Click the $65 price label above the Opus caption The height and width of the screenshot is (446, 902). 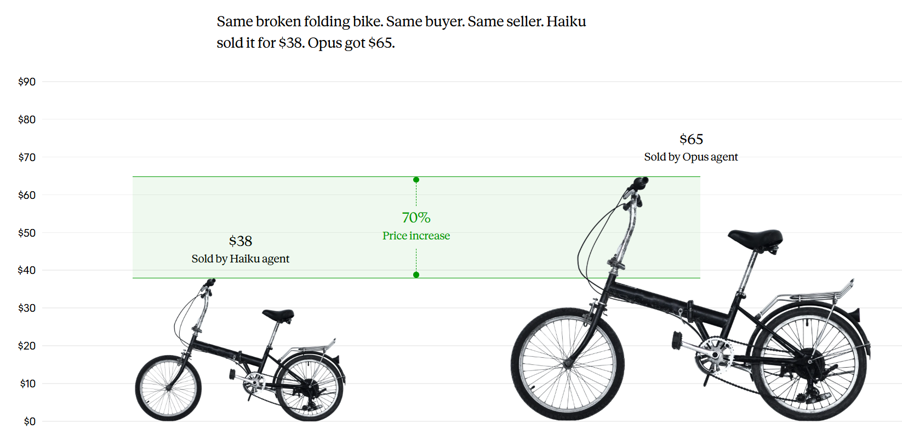[x=691, y=139]
